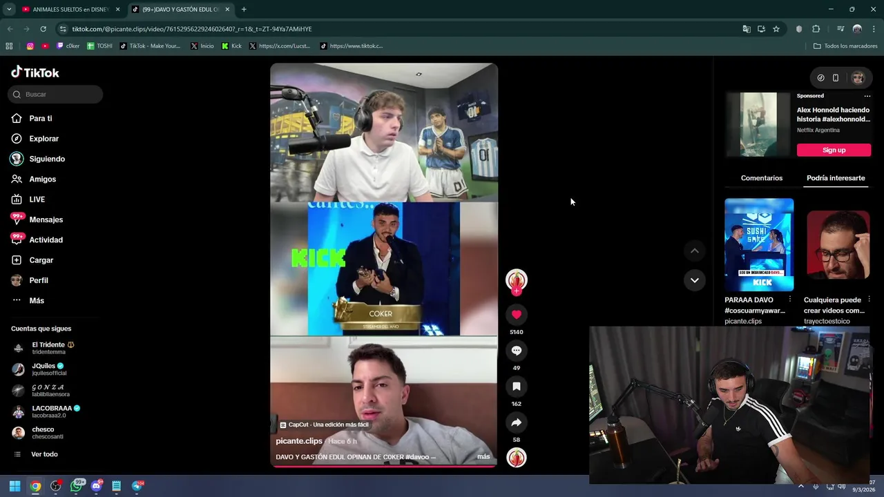Image resolution: width=884 pixels, height=497 pixels.
Task: Open picante.clips profile from caption
Action: pos(299,441)
